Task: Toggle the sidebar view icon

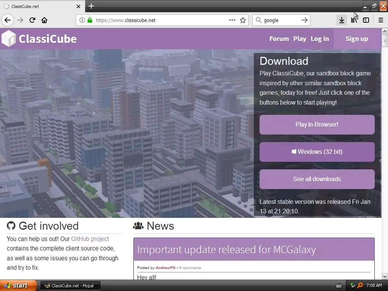Action: (366, 20)
